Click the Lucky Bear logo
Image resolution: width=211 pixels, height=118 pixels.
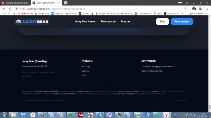coord(32,21)
